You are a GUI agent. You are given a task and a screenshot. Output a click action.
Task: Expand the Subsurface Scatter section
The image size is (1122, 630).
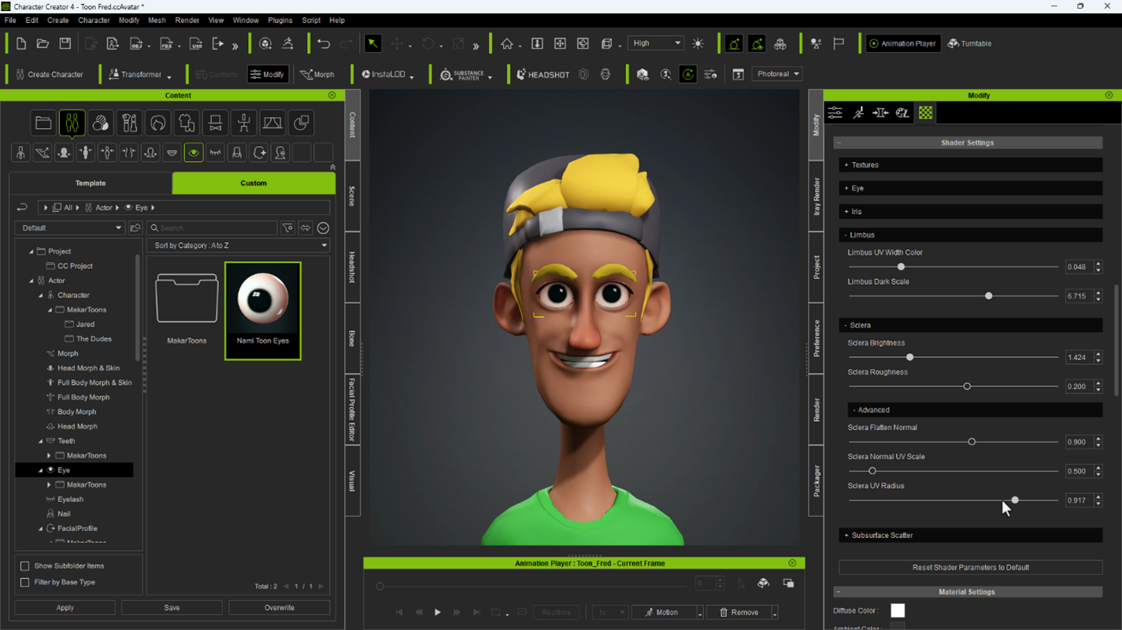[882, 536]
